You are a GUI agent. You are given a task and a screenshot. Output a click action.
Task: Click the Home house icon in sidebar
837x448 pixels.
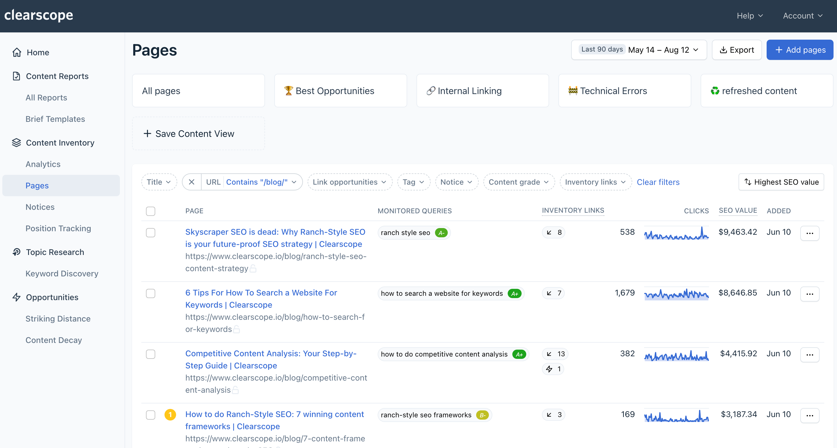pyautogui.click(x=17, y=52)
